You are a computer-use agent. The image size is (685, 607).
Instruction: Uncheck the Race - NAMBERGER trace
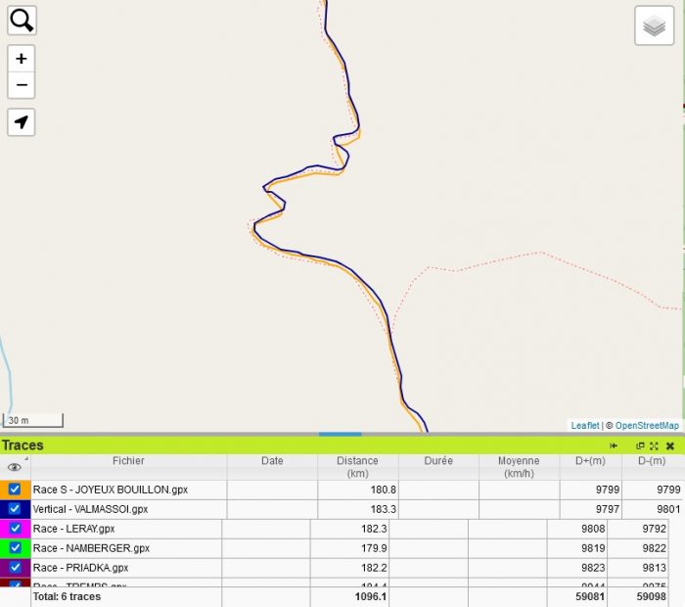[15, 548]
